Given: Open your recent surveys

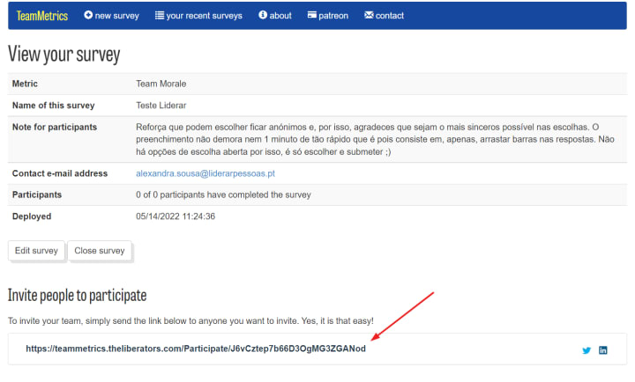Looking at the screenshot, I should tap(198, 15).
